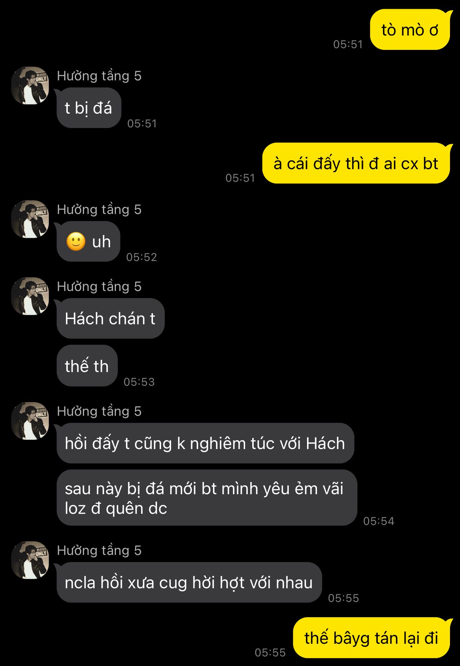Screen dimensions: 460x666
Task: Select the 'Hách chán t' message bubble
Action: click(110, 318)
